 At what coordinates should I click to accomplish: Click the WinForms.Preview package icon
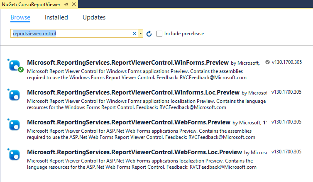(15, 65)
